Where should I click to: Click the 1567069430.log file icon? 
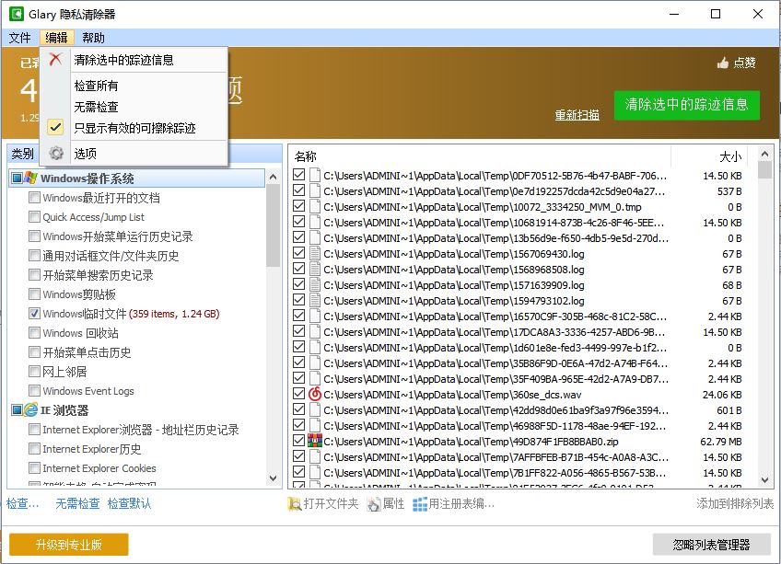[315, 254]
